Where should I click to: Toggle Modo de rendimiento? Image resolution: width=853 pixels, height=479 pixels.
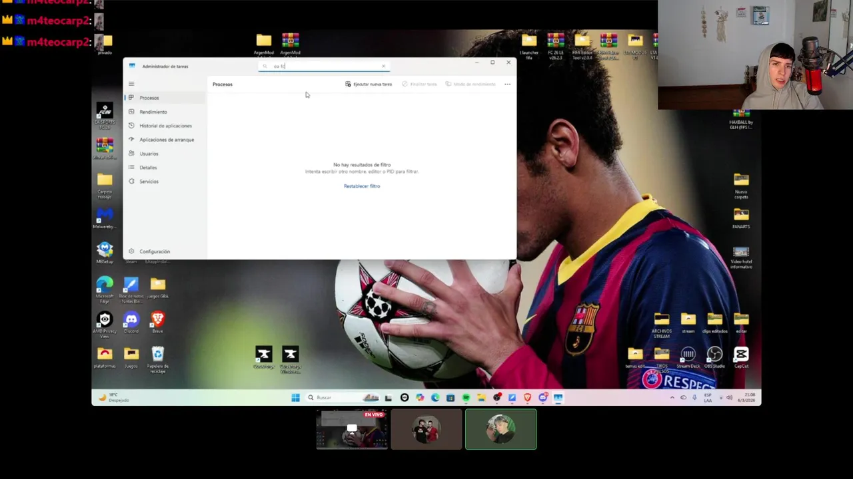point(470,84)
